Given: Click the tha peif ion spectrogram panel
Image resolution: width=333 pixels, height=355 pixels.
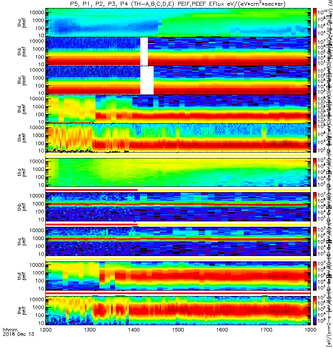Looking at the screenshot, I should point(178,172).
